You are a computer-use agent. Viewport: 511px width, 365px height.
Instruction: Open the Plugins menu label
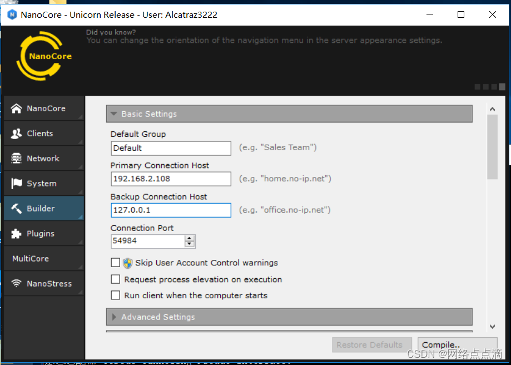click(41, 234)
